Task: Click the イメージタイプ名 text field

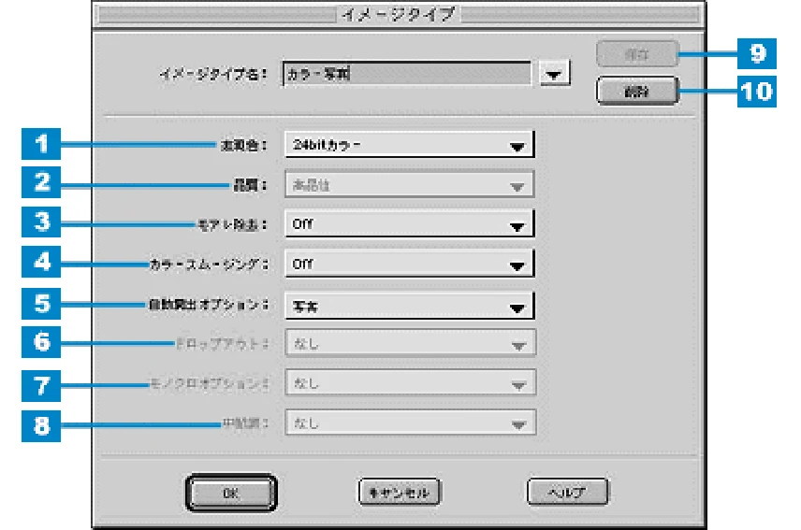Action: 407,74
